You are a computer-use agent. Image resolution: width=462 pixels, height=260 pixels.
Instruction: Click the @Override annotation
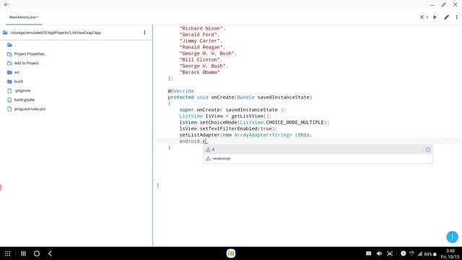[x=180, y=91]
